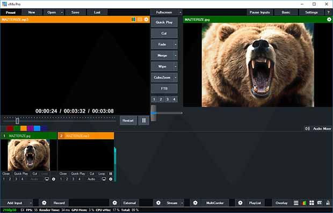Click vMix Pro app icon in title bar
Viewport: 333px width, 213px height.
4,4
